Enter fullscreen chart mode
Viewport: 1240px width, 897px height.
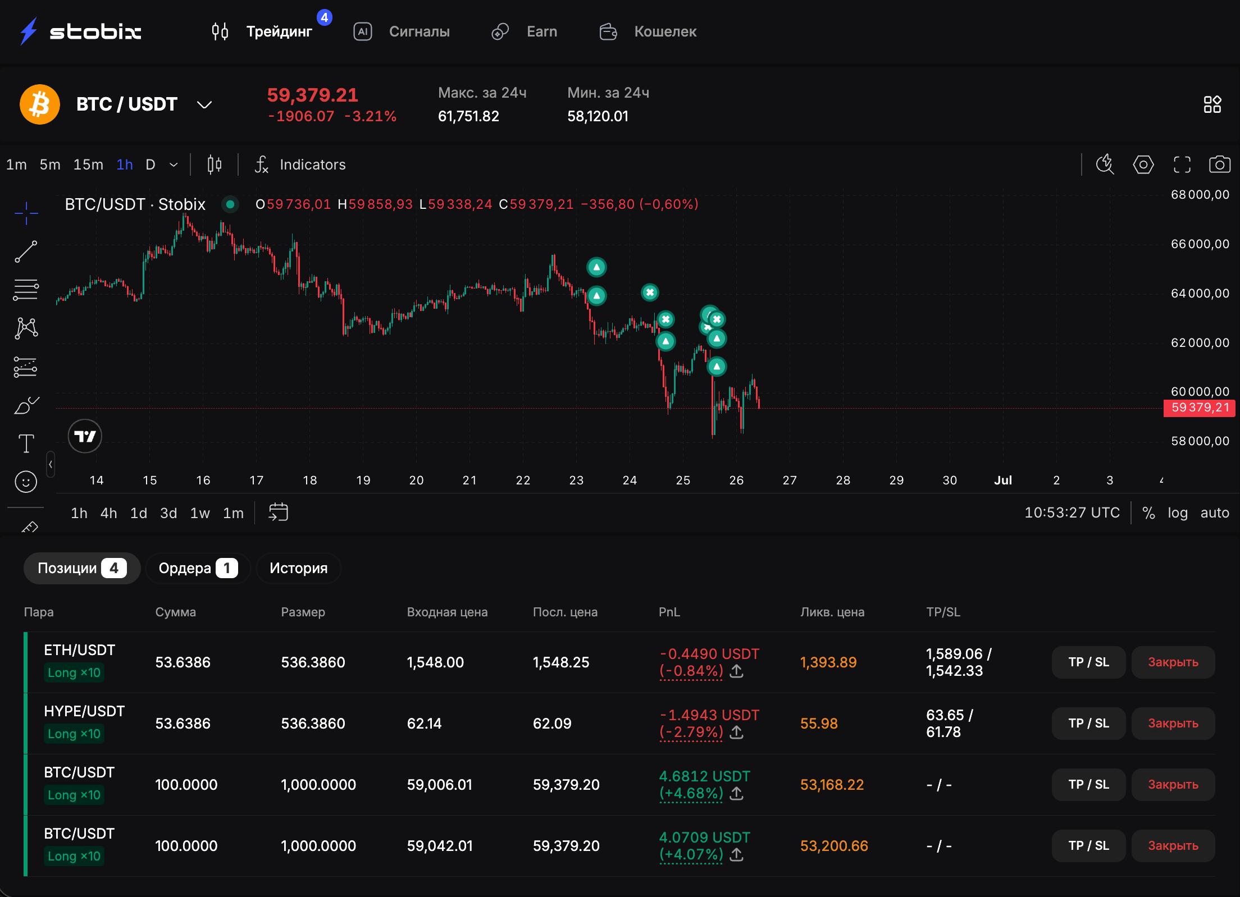click(x=1182, y=164)
